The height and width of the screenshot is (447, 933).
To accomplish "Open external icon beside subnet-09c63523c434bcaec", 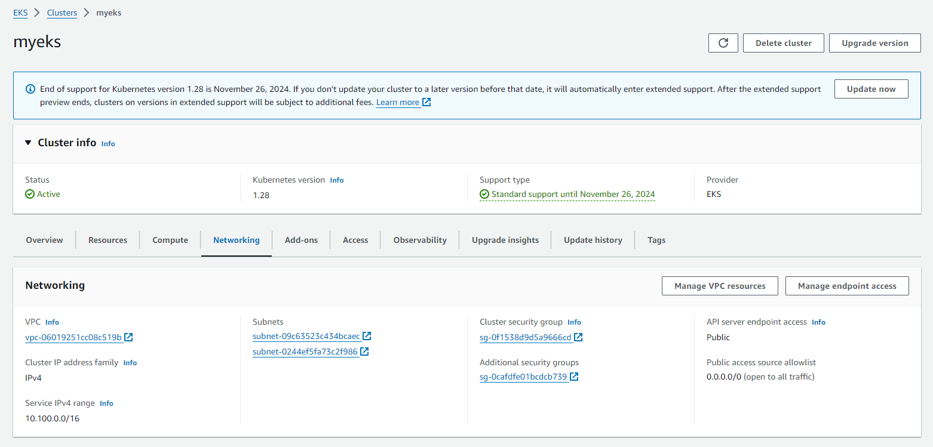I will (x=367, y=336).
